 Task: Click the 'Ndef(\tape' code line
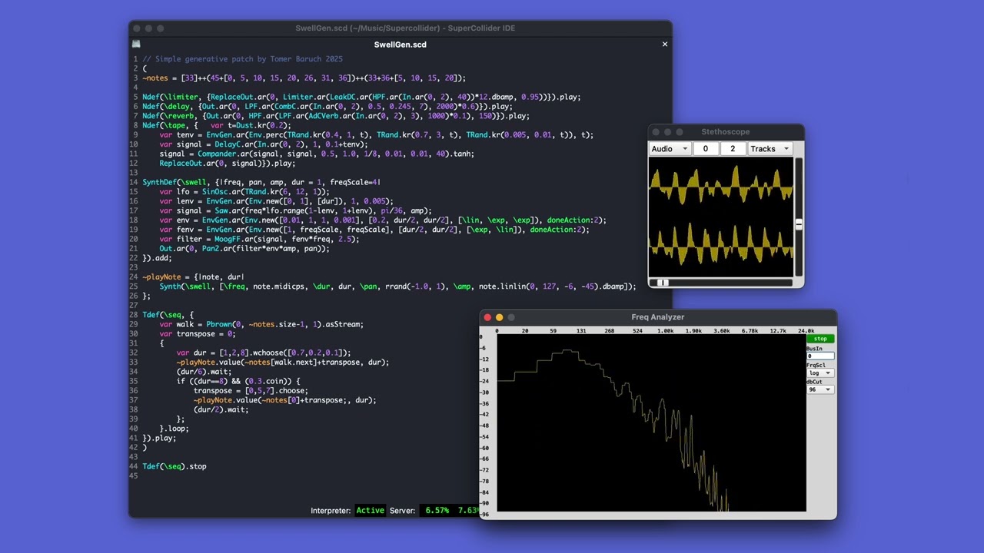click(217, 125)
